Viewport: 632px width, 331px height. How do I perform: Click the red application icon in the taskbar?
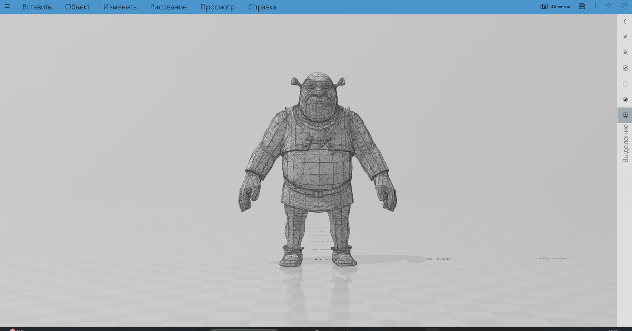pyautogui.click(x=13, y=329)
